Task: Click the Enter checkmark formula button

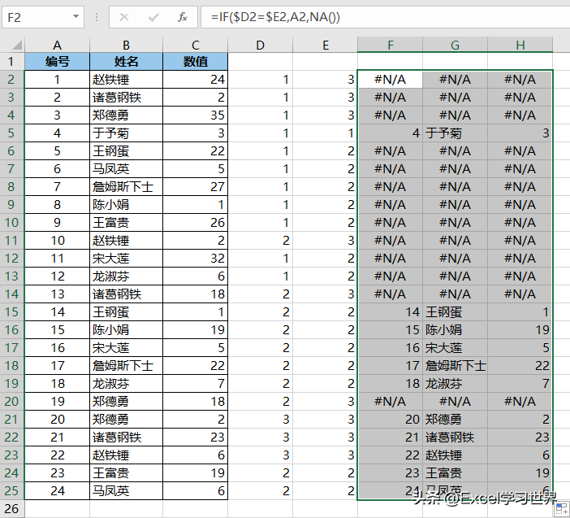Action: [x=153, y=17]
